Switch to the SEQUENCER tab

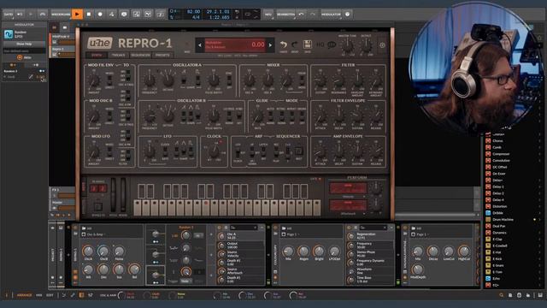click(x=140, y=55)
